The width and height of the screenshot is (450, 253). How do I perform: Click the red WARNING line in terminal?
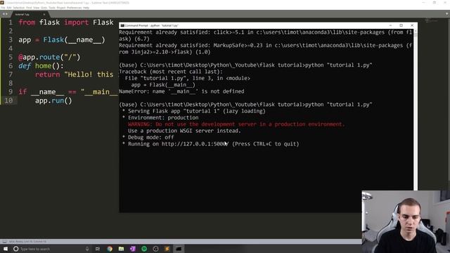[236, 124]
